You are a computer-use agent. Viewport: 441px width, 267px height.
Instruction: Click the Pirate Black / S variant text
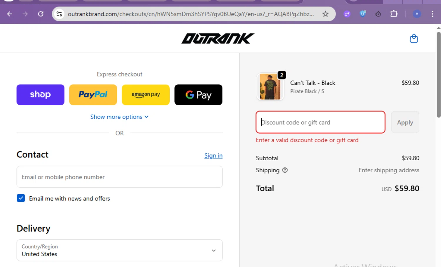point(307,91)
